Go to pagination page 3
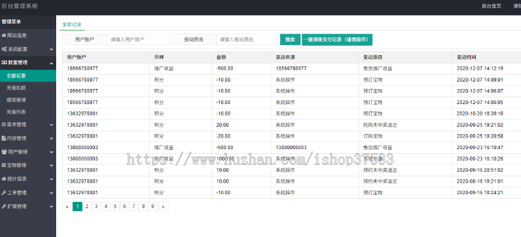 coord(96,206)
